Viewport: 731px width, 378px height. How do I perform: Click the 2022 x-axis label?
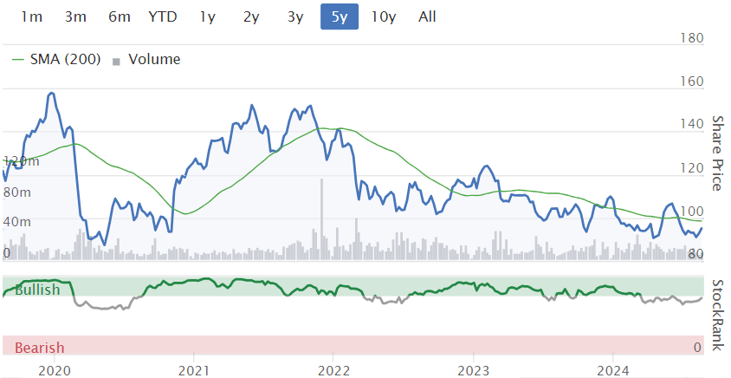[x=333, y=370]
